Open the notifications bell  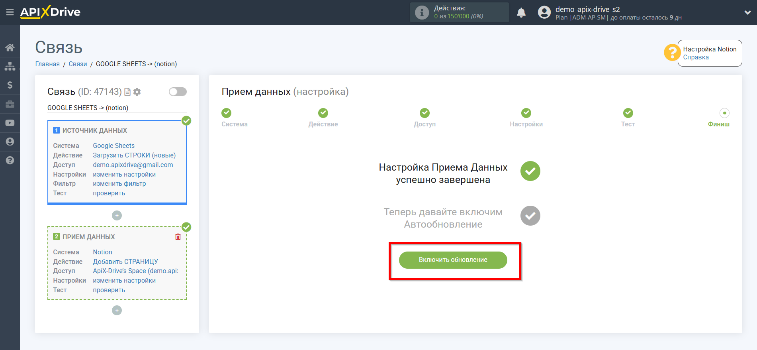(521, 13)
